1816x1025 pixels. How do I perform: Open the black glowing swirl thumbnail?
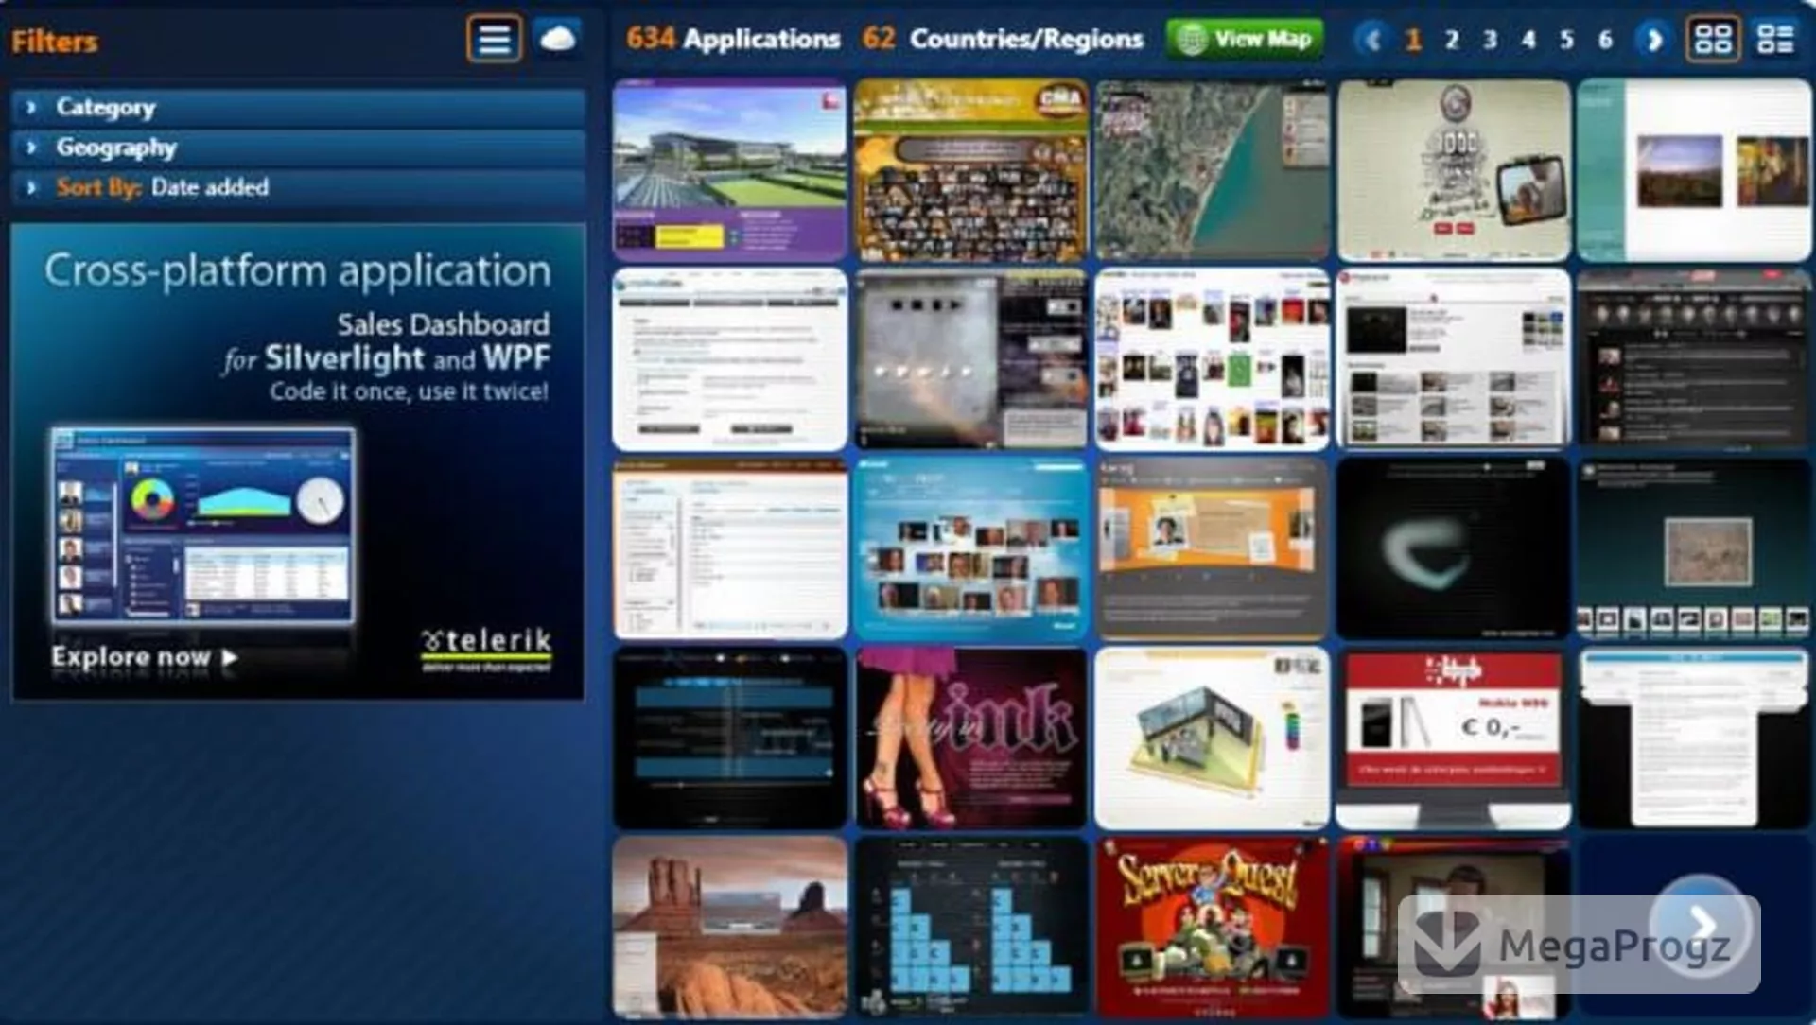click(1454, 549)
